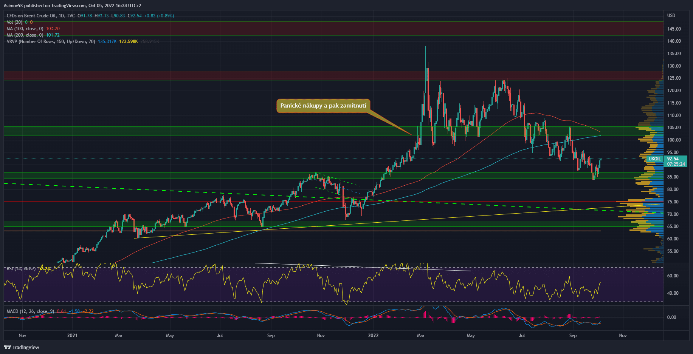The image size is (693, 354).
Task: Select the MA (100, close, 0) legend
Action: pyautogui.click(x=25, y=29)
